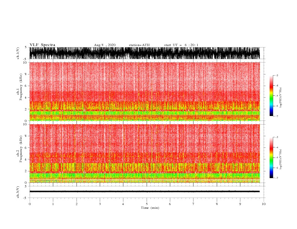Click the ch.1 PSD color bar
Viewport: 297px width, 229px height.
(x=271, y=95)
